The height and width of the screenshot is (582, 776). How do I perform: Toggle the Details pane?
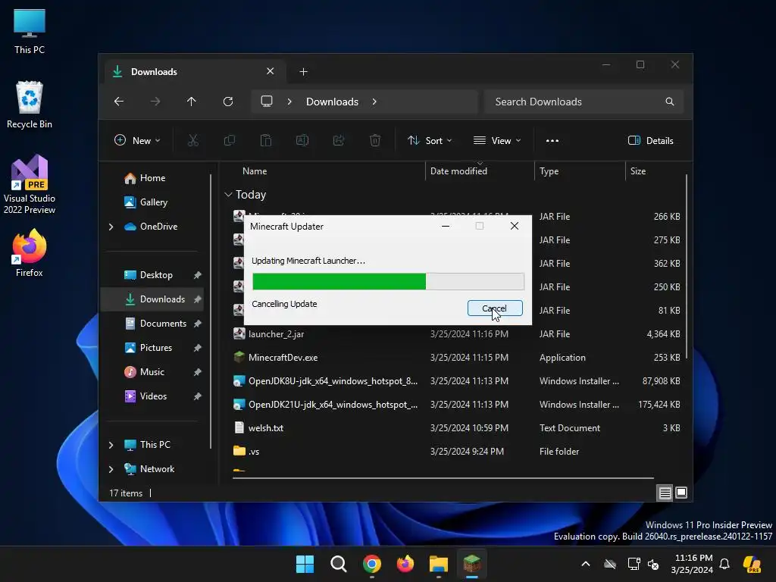(x=651, y=140)
